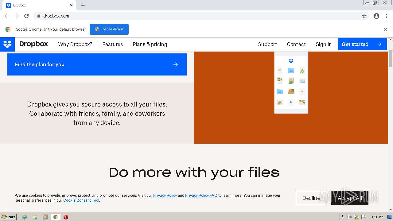Open the media player taskbar icon
Screen dimensions: 393x221
point(45,217)
